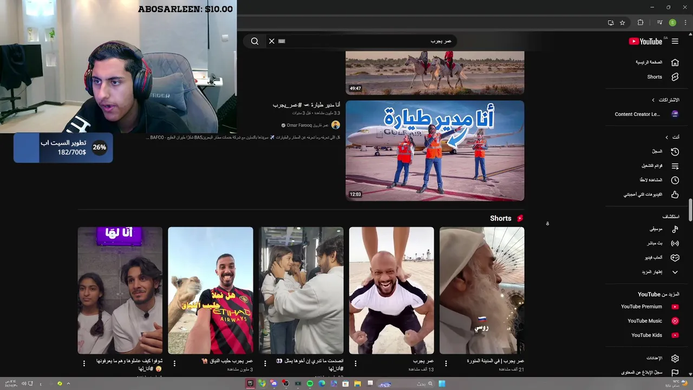The width and height of the screenshot is (693, 390).
Task: Open the leftmost أنا لها short thumbnail
Action: pos(120,290)
